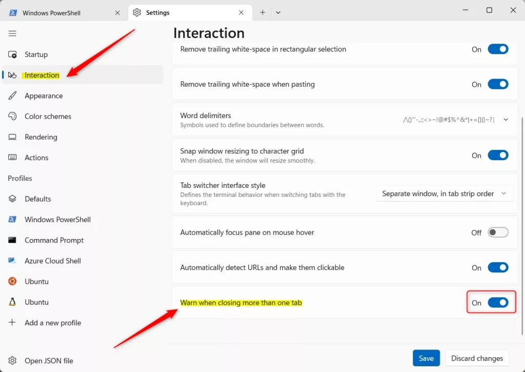Select the Command Prompt profile icon
525x372 pixels.
click(x=12, y=240)
